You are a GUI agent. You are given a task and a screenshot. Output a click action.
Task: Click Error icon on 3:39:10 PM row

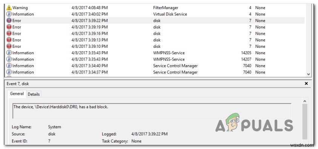click(x=9, y=47)
